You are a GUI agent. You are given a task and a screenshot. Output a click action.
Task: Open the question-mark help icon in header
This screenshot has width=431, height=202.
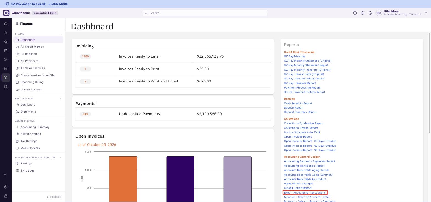click(370, 13)
